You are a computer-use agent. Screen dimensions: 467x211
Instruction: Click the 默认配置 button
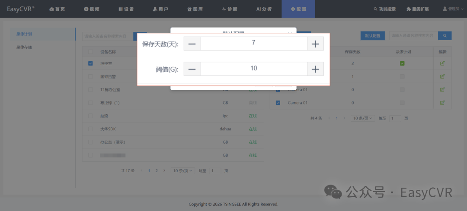[x=373, y=36]
